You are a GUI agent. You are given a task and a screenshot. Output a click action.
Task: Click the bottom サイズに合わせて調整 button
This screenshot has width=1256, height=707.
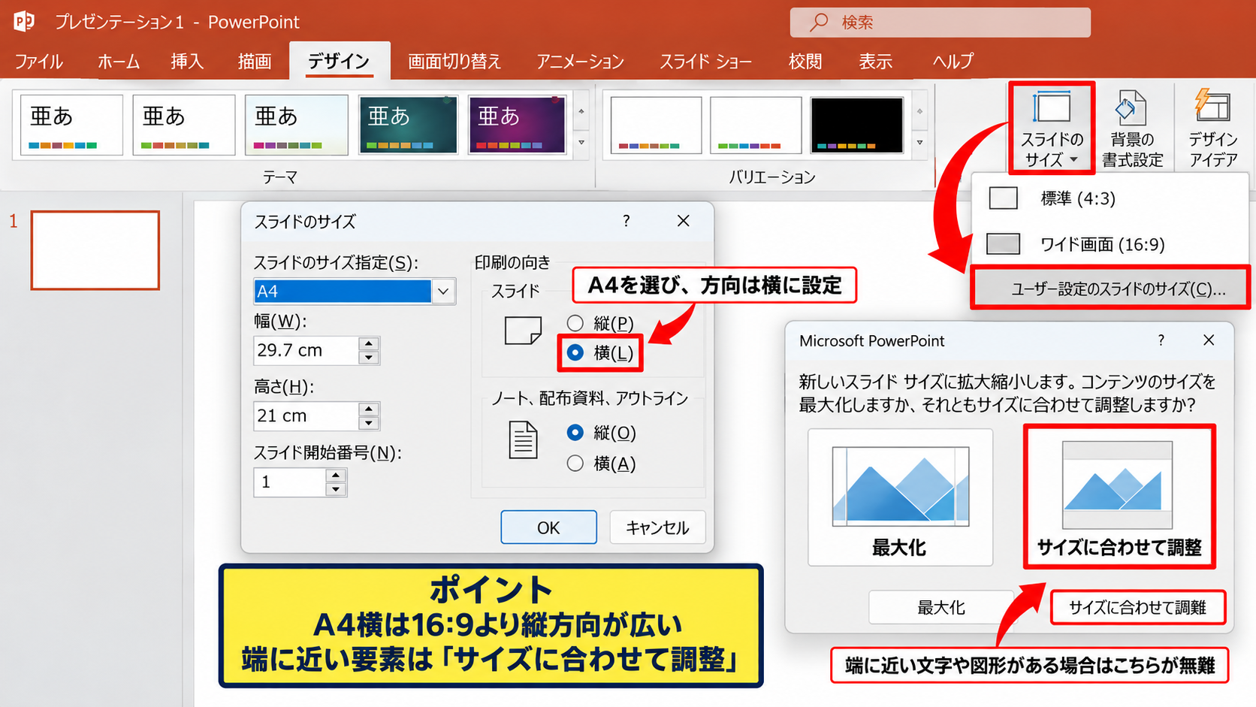click(x=1137, y=607)
